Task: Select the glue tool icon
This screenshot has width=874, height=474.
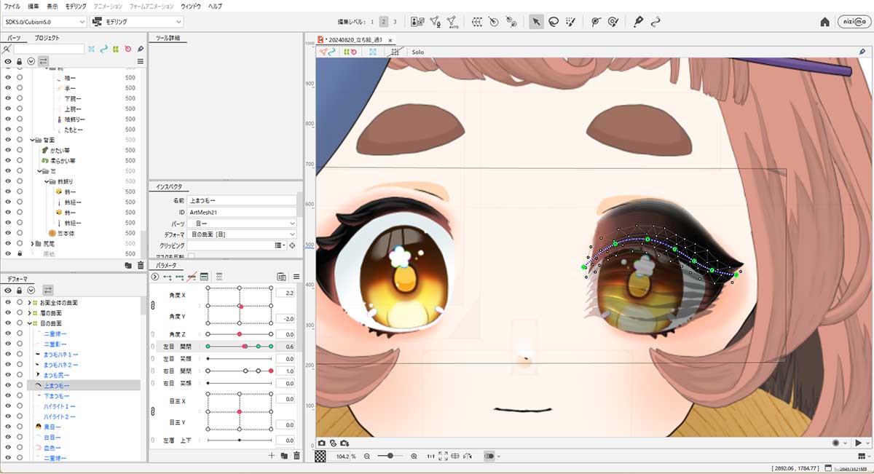Action: coord(512,22)
